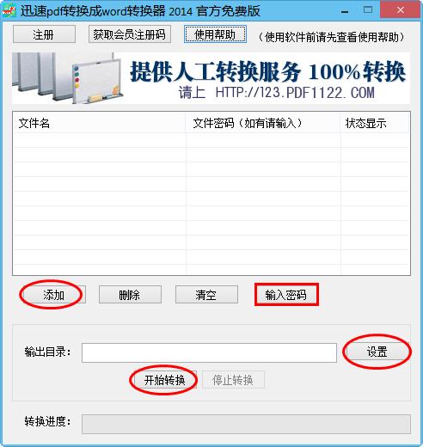The image size is (423, 447).
Task: Start conversion with 开始转换 button
Action: [x=165, y=380]
